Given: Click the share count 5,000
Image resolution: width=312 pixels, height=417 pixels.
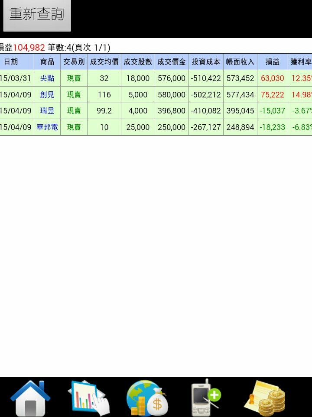Looking at the screenshot, I should 138,95.
